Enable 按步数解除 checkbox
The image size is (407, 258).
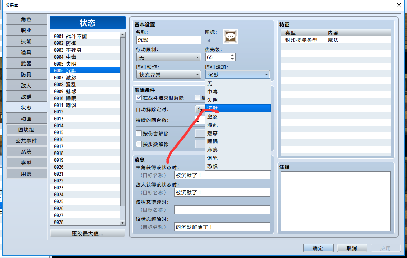[139, 144]
